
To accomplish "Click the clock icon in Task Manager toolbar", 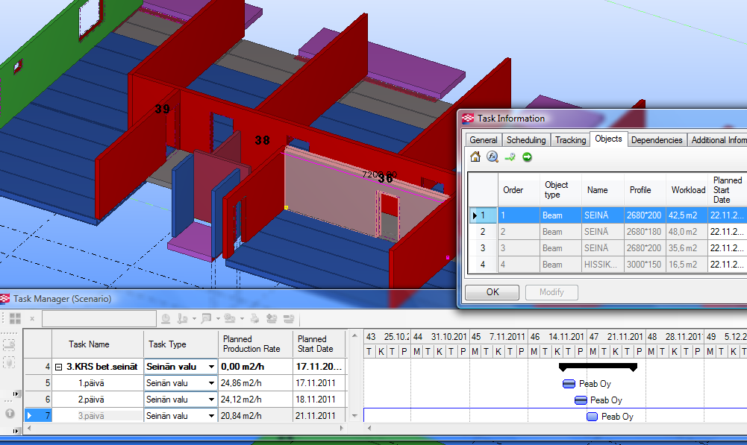I will tap(166, 318).
